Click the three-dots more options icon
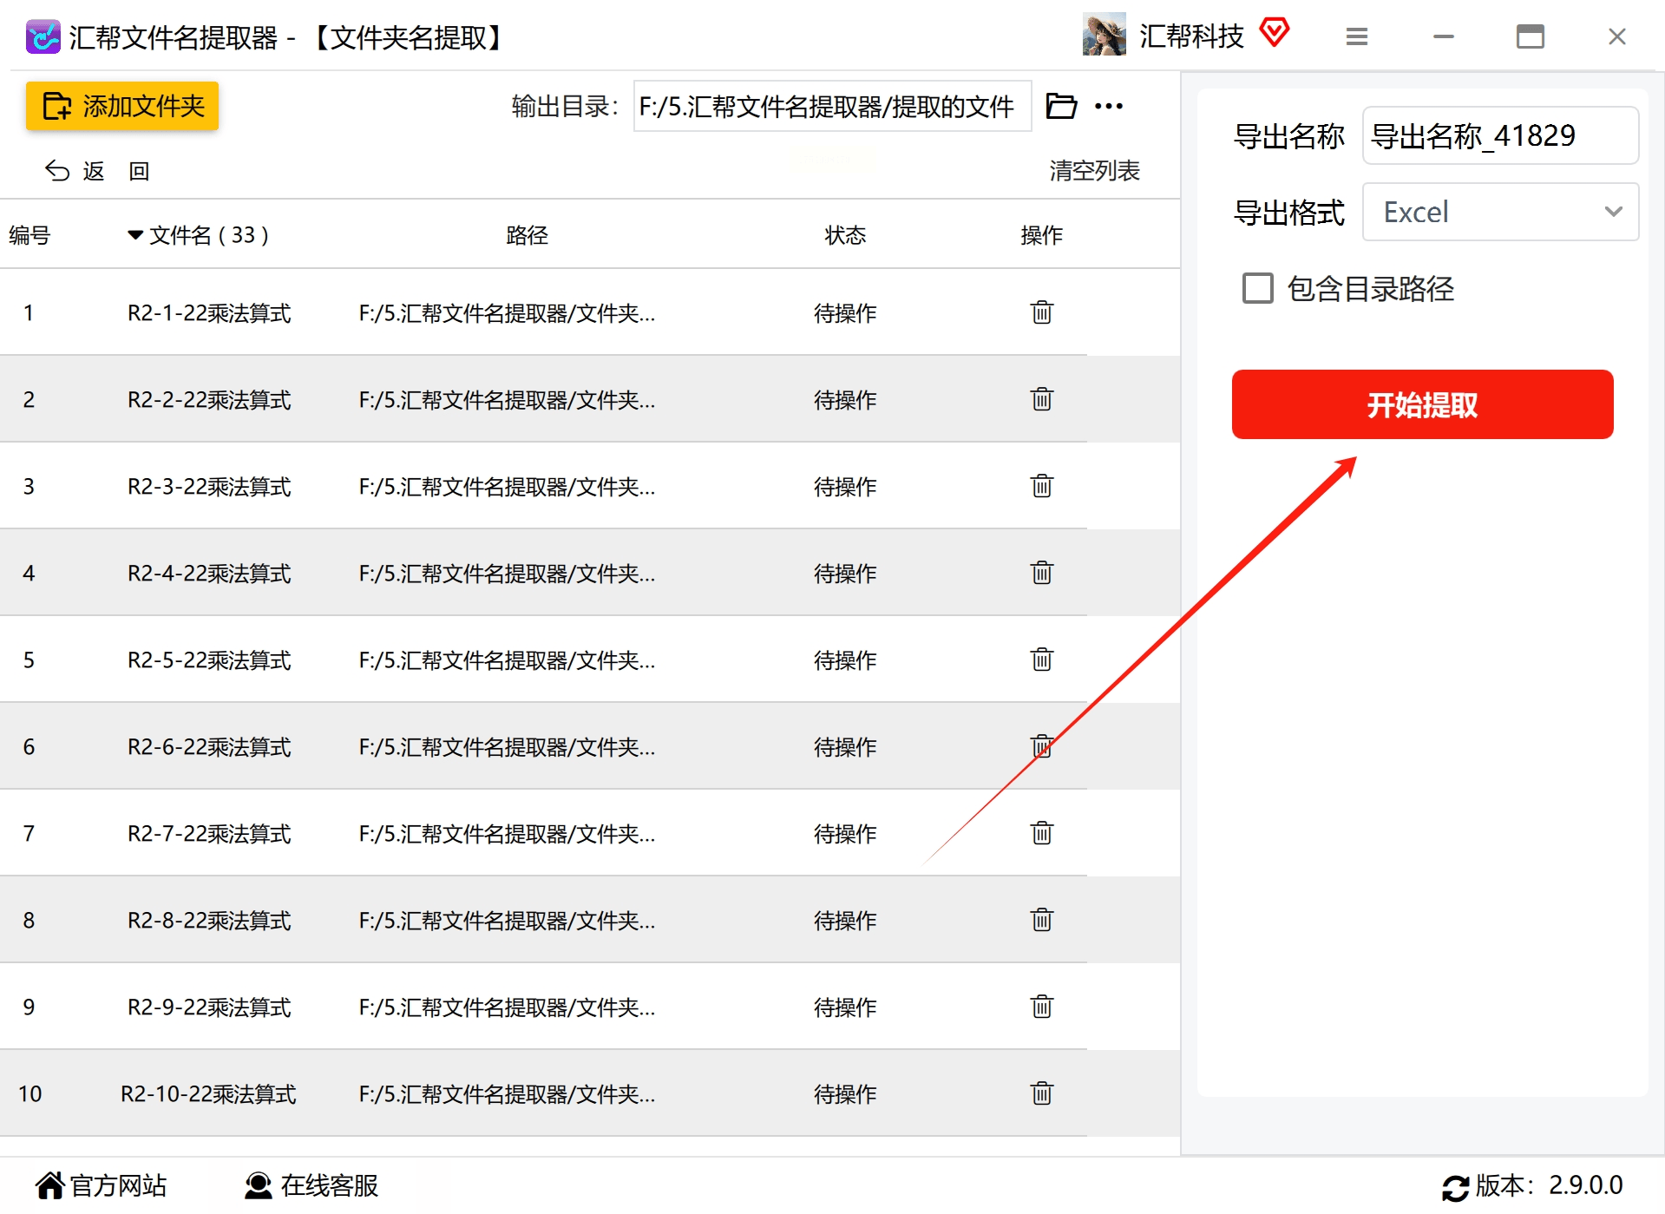The height and width of the screenshot is (1214, 1665). pos(1109,106)
